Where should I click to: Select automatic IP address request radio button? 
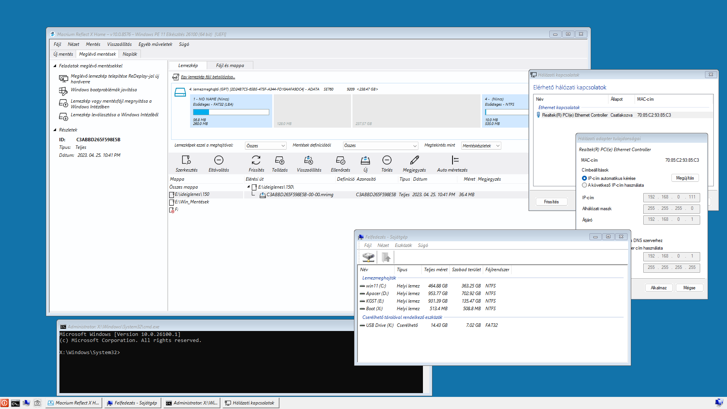584,178
